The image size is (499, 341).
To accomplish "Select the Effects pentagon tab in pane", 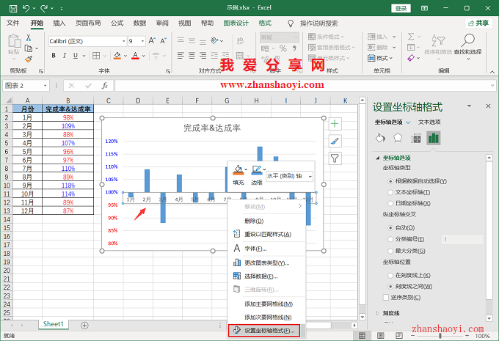I will pyautogui.click(x=398, y=139).
